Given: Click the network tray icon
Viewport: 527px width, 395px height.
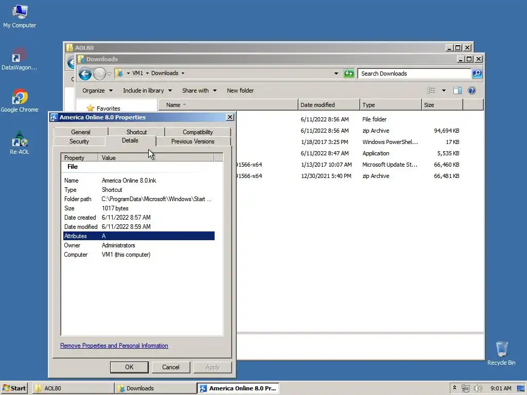Looking at the screenshot, I should (x=465, y=388).
